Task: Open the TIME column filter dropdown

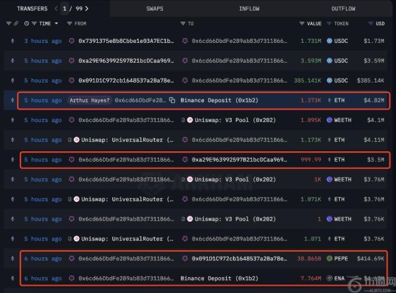Action: [58, 23]
